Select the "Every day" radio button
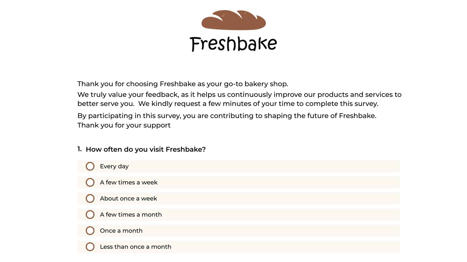The width and height of the screenshot is (467, 262). pos(90,166)
